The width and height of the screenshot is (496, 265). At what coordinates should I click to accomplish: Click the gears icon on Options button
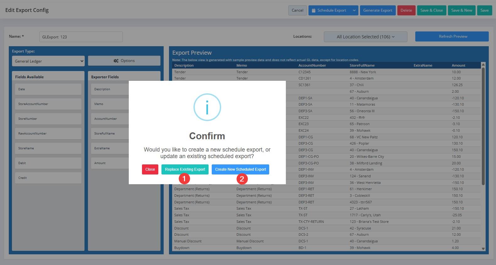[x=116, y=61]
